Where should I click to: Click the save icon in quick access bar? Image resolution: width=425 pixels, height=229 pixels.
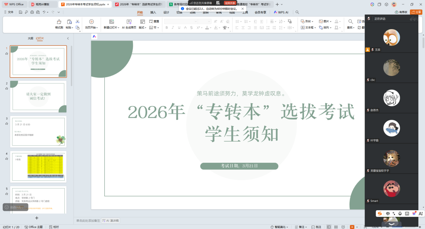pyautogui.click(x=20, y=12)
